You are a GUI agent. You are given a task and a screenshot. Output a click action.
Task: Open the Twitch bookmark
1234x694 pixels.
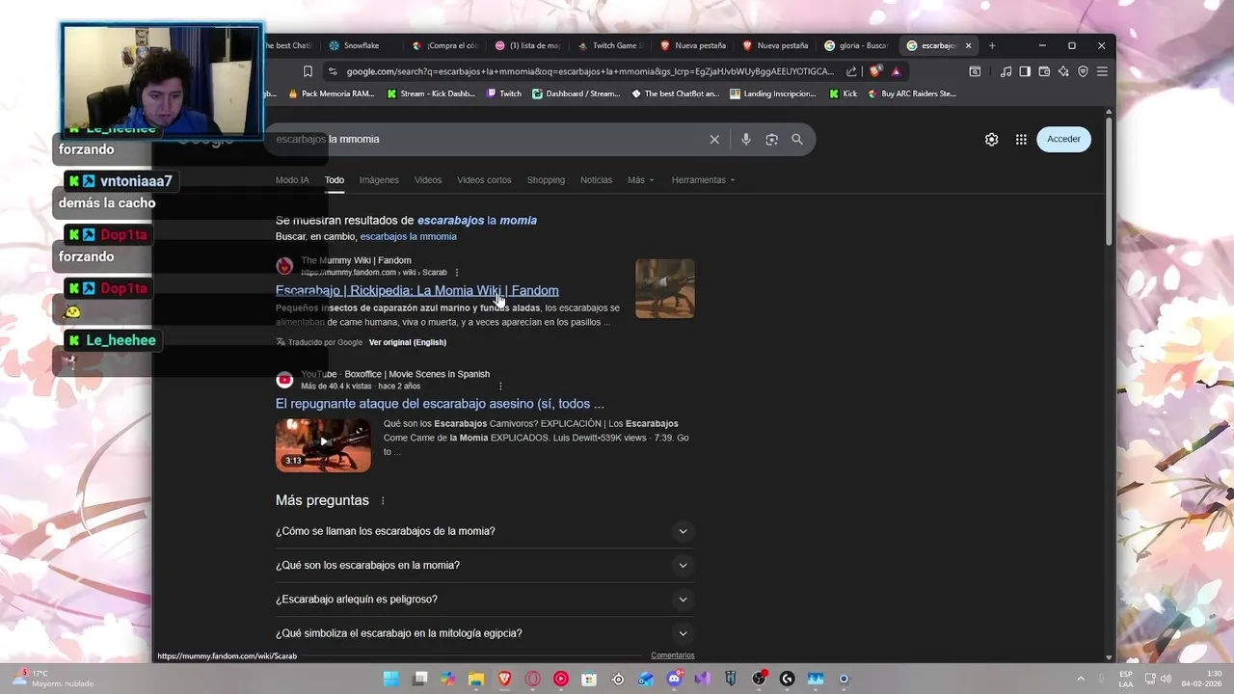click(504, 93)
